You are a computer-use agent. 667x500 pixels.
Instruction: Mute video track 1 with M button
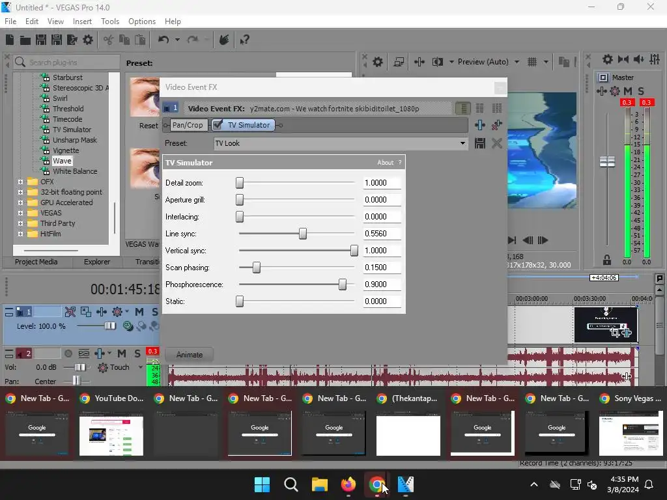click(139, 312)
